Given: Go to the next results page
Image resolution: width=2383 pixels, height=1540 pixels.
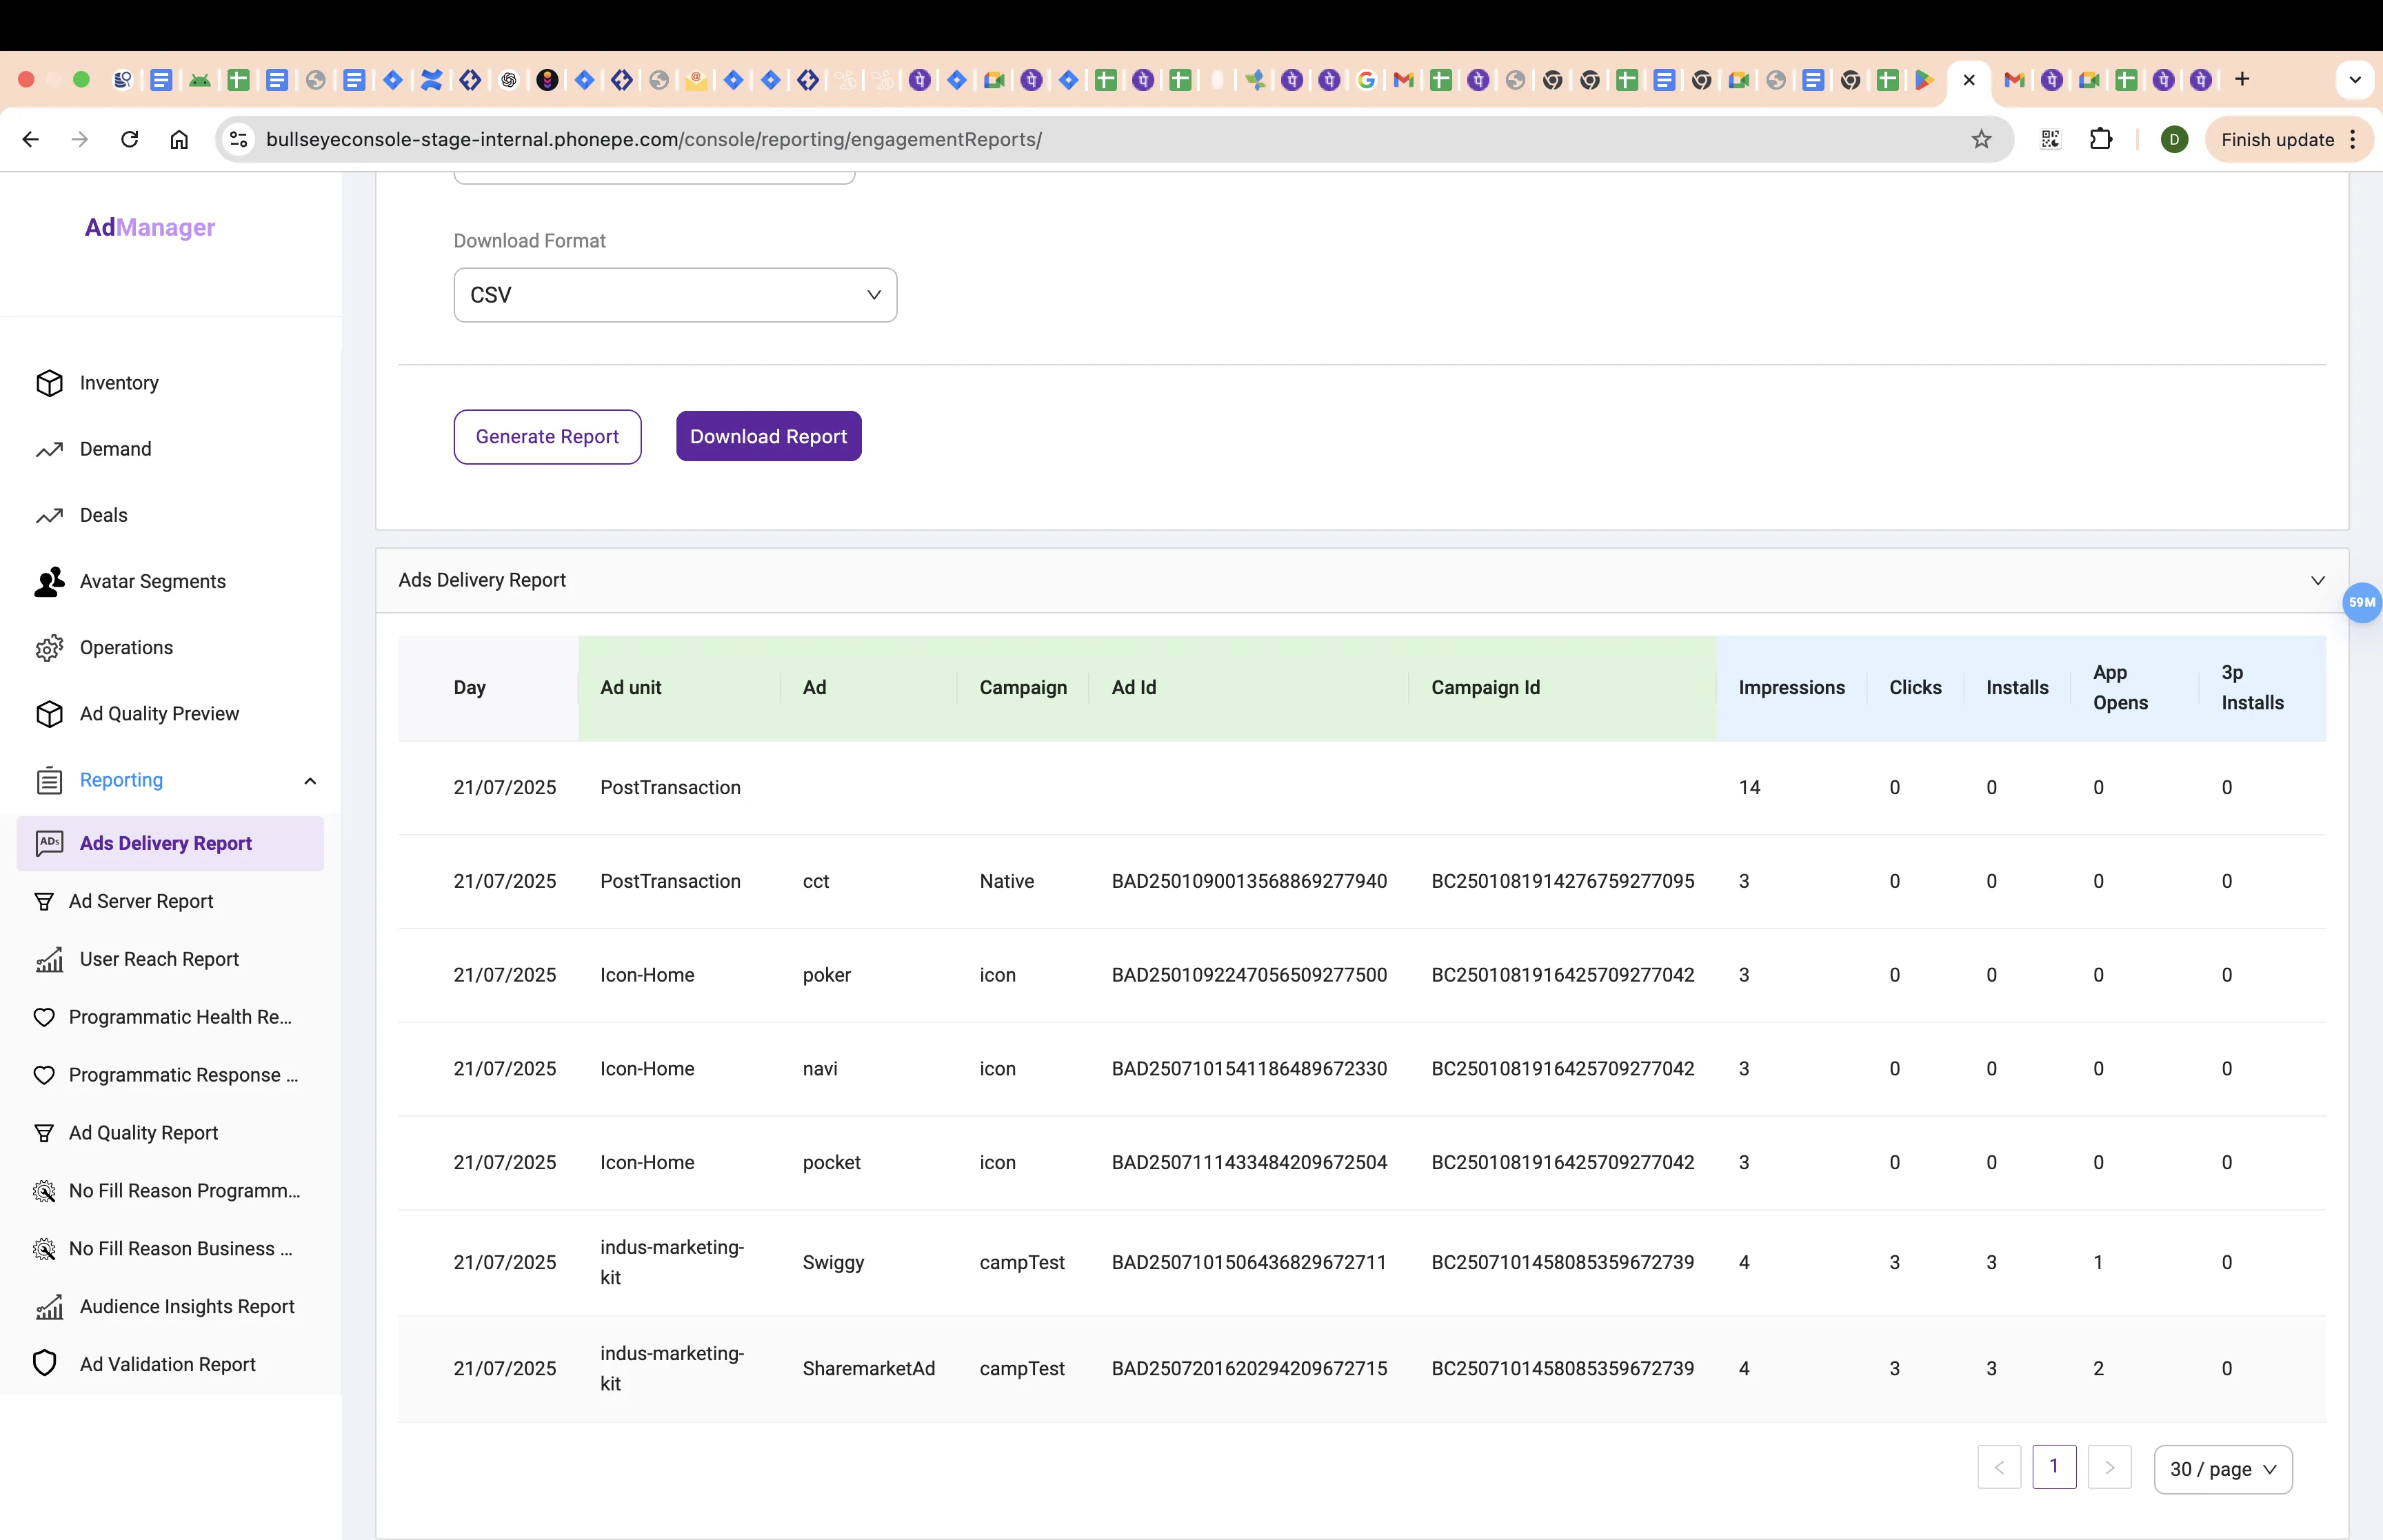Looking at the screenshot, I should coord(2109,1468).
